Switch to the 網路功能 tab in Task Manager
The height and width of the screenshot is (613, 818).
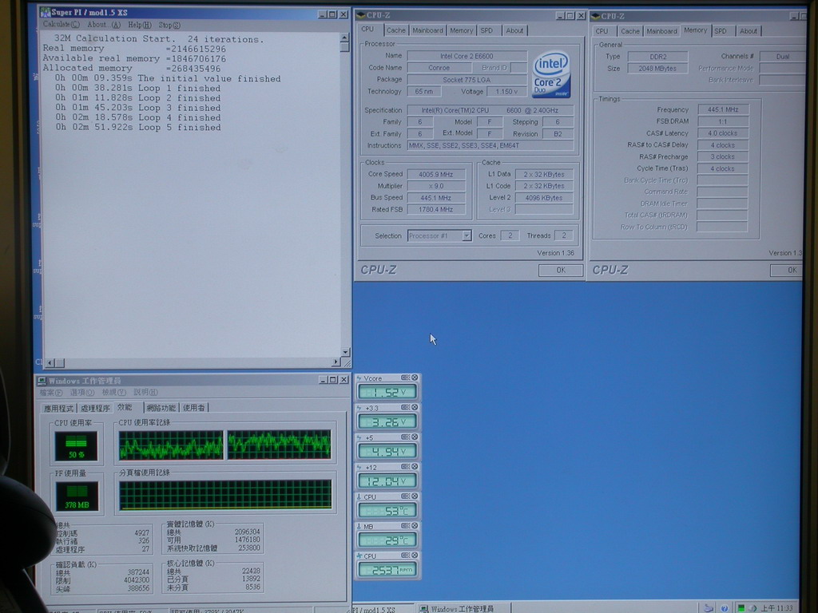coord(161,408)
